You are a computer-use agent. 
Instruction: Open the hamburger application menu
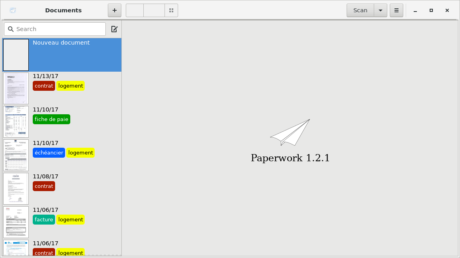pyautogui.click(x=397, y=10)
